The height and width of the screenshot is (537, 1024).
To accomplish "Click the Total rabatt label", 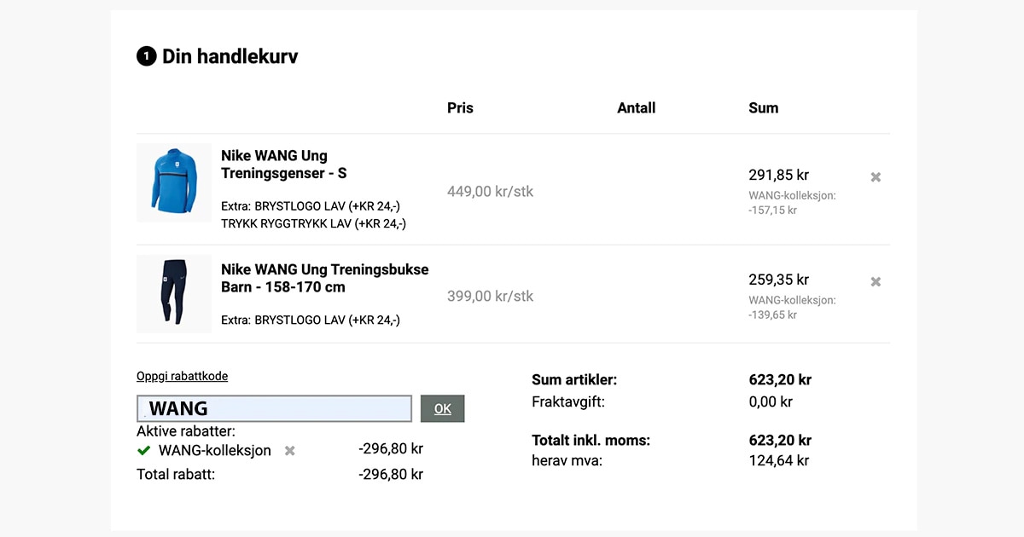I will 176,474.
